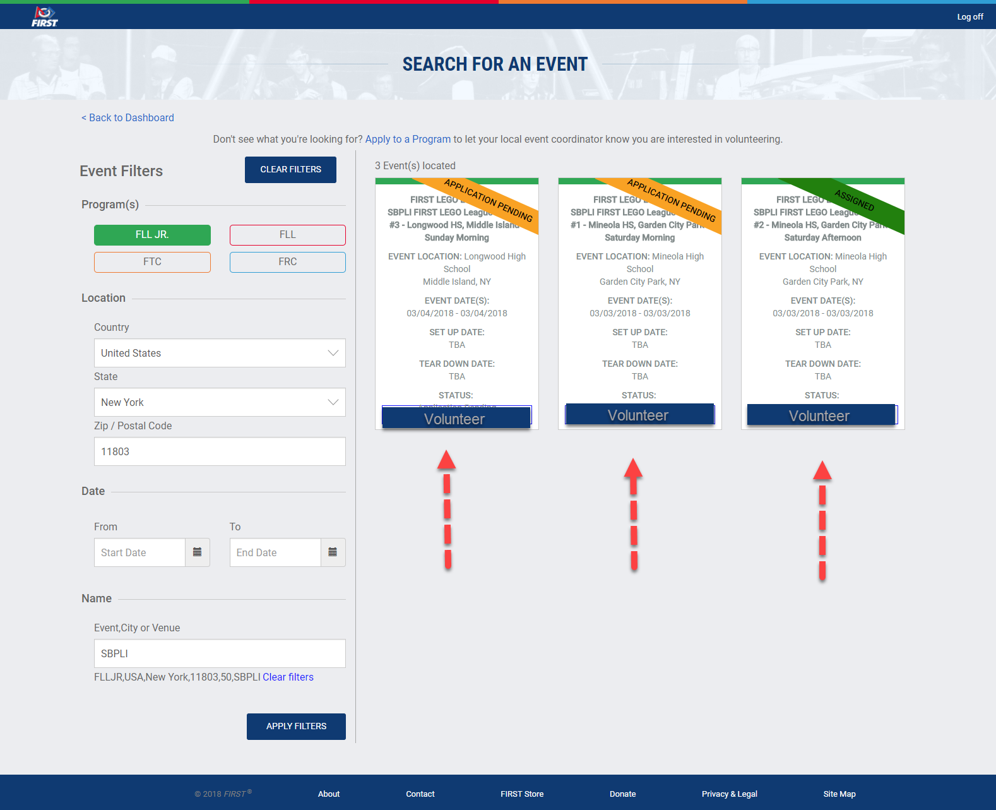The height and width of the screenshot is (810, 996).
Task: Volunteer for the Longwood HS Sunday Morning event
Action: tap(456, 418)
